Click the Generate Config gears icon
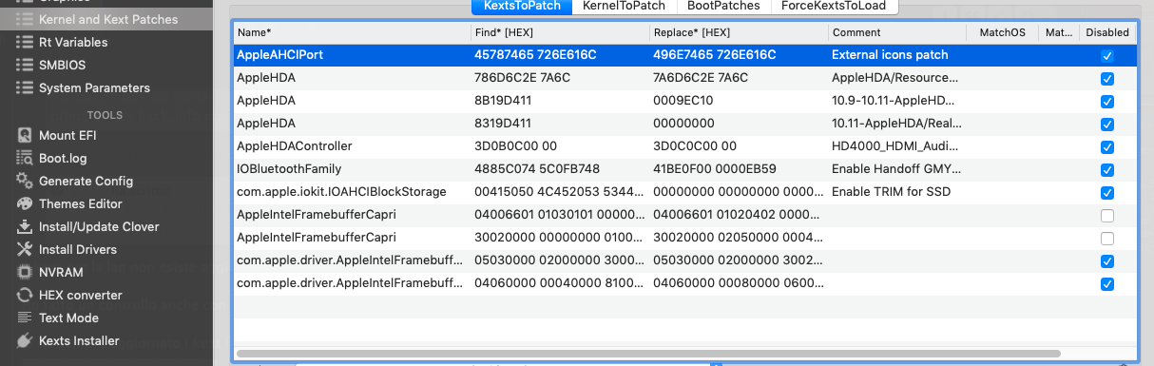This screenshot has width=1154, height=366. pos(24,181)
